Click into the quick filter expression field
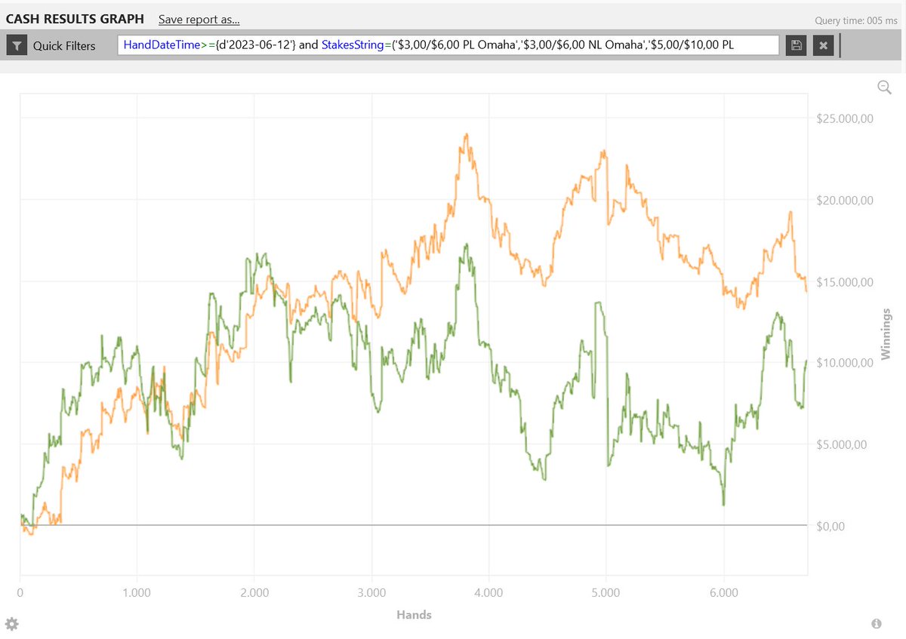 448,45
